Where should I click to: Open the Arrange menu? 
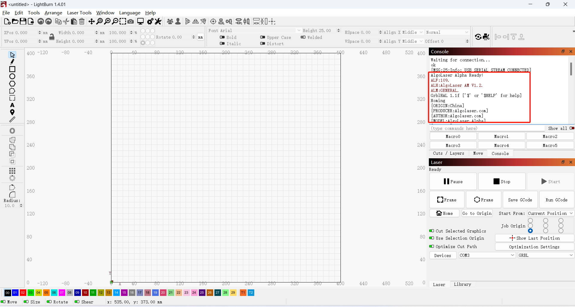click(x=53, y=13)
